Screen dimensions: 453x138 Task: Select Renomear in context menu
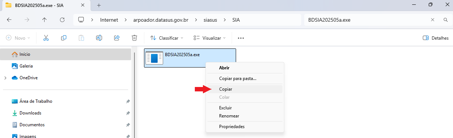[x=245, y=116]
